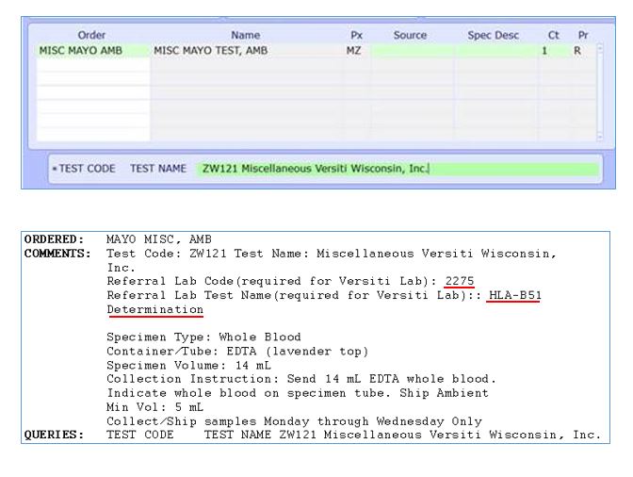Click the underlined HLA-B51 test name text
Viewport: 633px width, 477px height.
click(514, 295)
